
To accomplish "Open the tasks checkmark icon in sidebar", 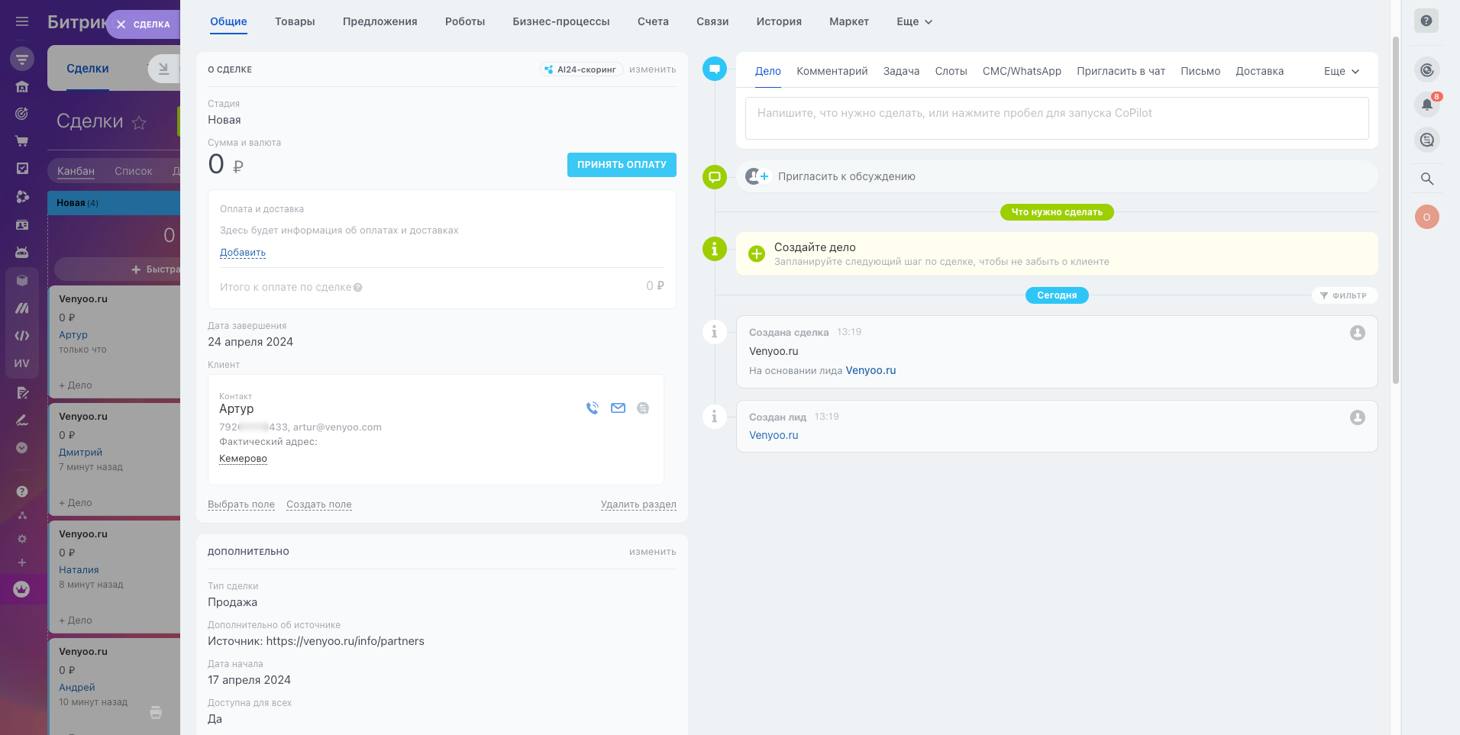I will tap(22, 169).
